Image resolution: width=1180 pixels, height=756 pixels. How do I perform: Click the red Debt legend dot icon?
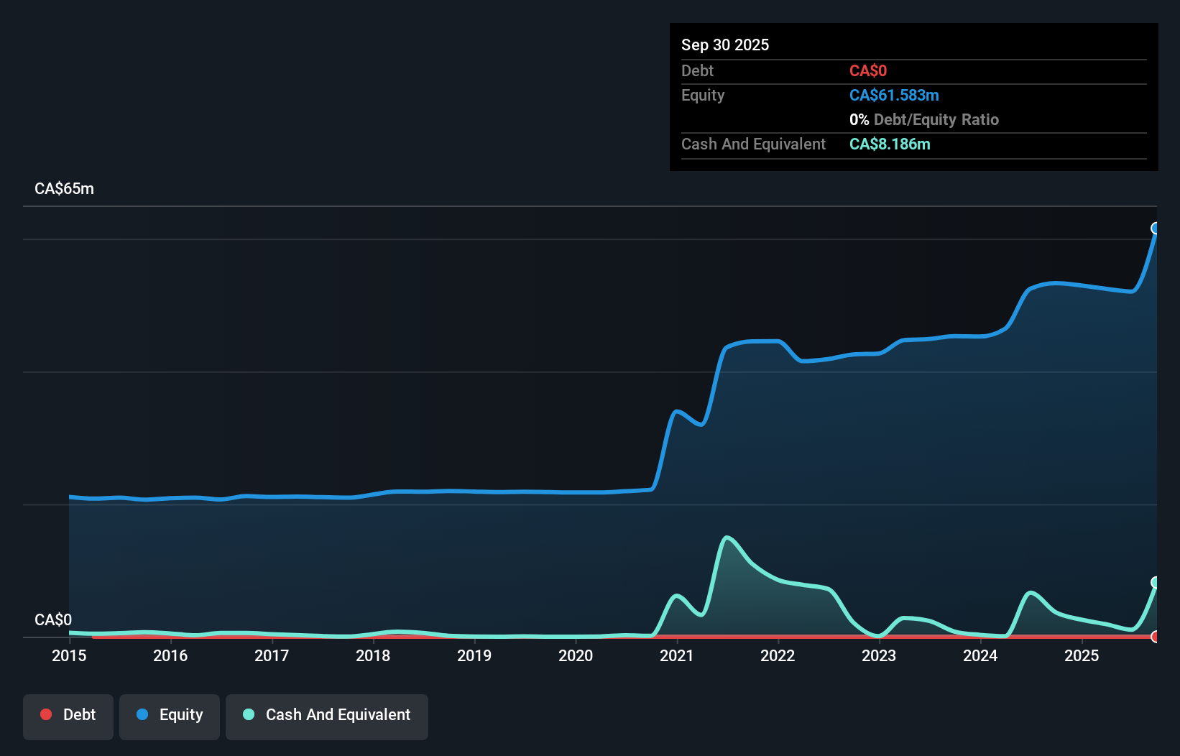coord(45,714)
